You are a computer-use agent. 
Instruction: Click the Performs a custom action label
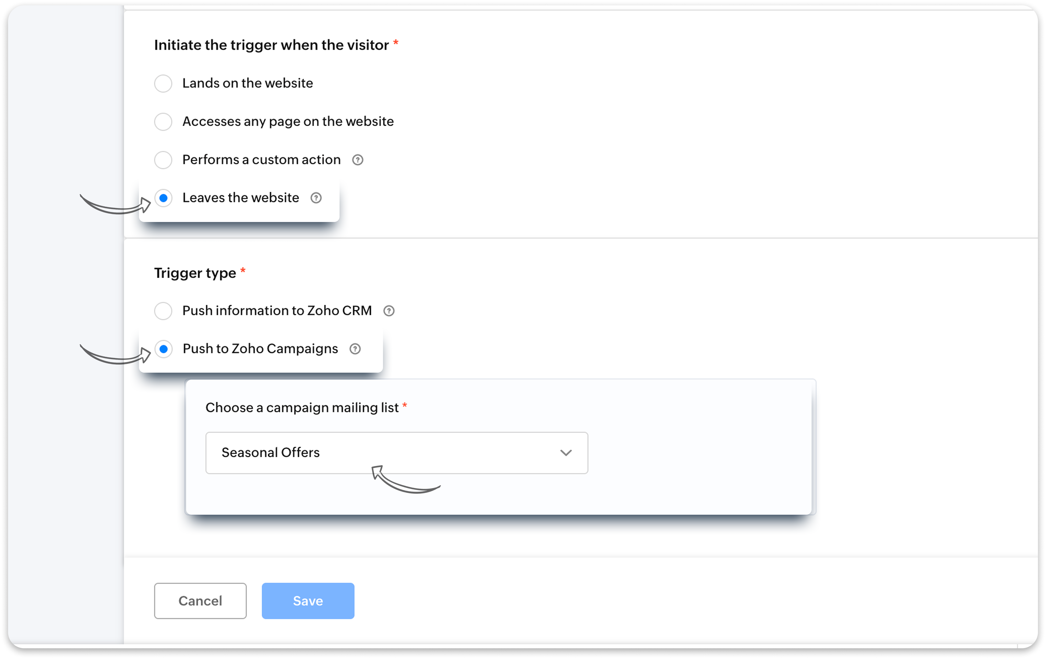(261, 159)
